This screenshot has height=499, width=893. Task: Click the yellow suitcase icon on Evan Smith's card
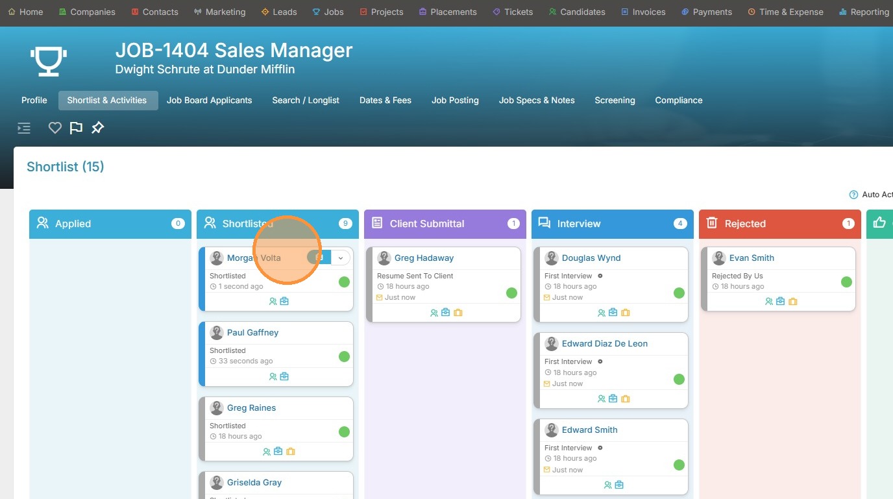click(x=793, y=302)
